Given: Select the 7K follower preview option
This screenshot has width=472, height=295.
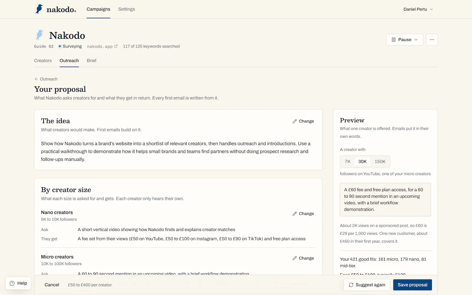Looking at the screenshot, I should (x=348, y=162).
